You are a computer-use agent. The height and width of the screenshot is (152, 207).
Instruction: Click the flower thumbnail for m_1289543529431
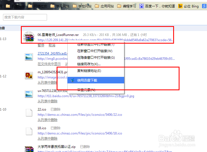[x=29, y=76]
